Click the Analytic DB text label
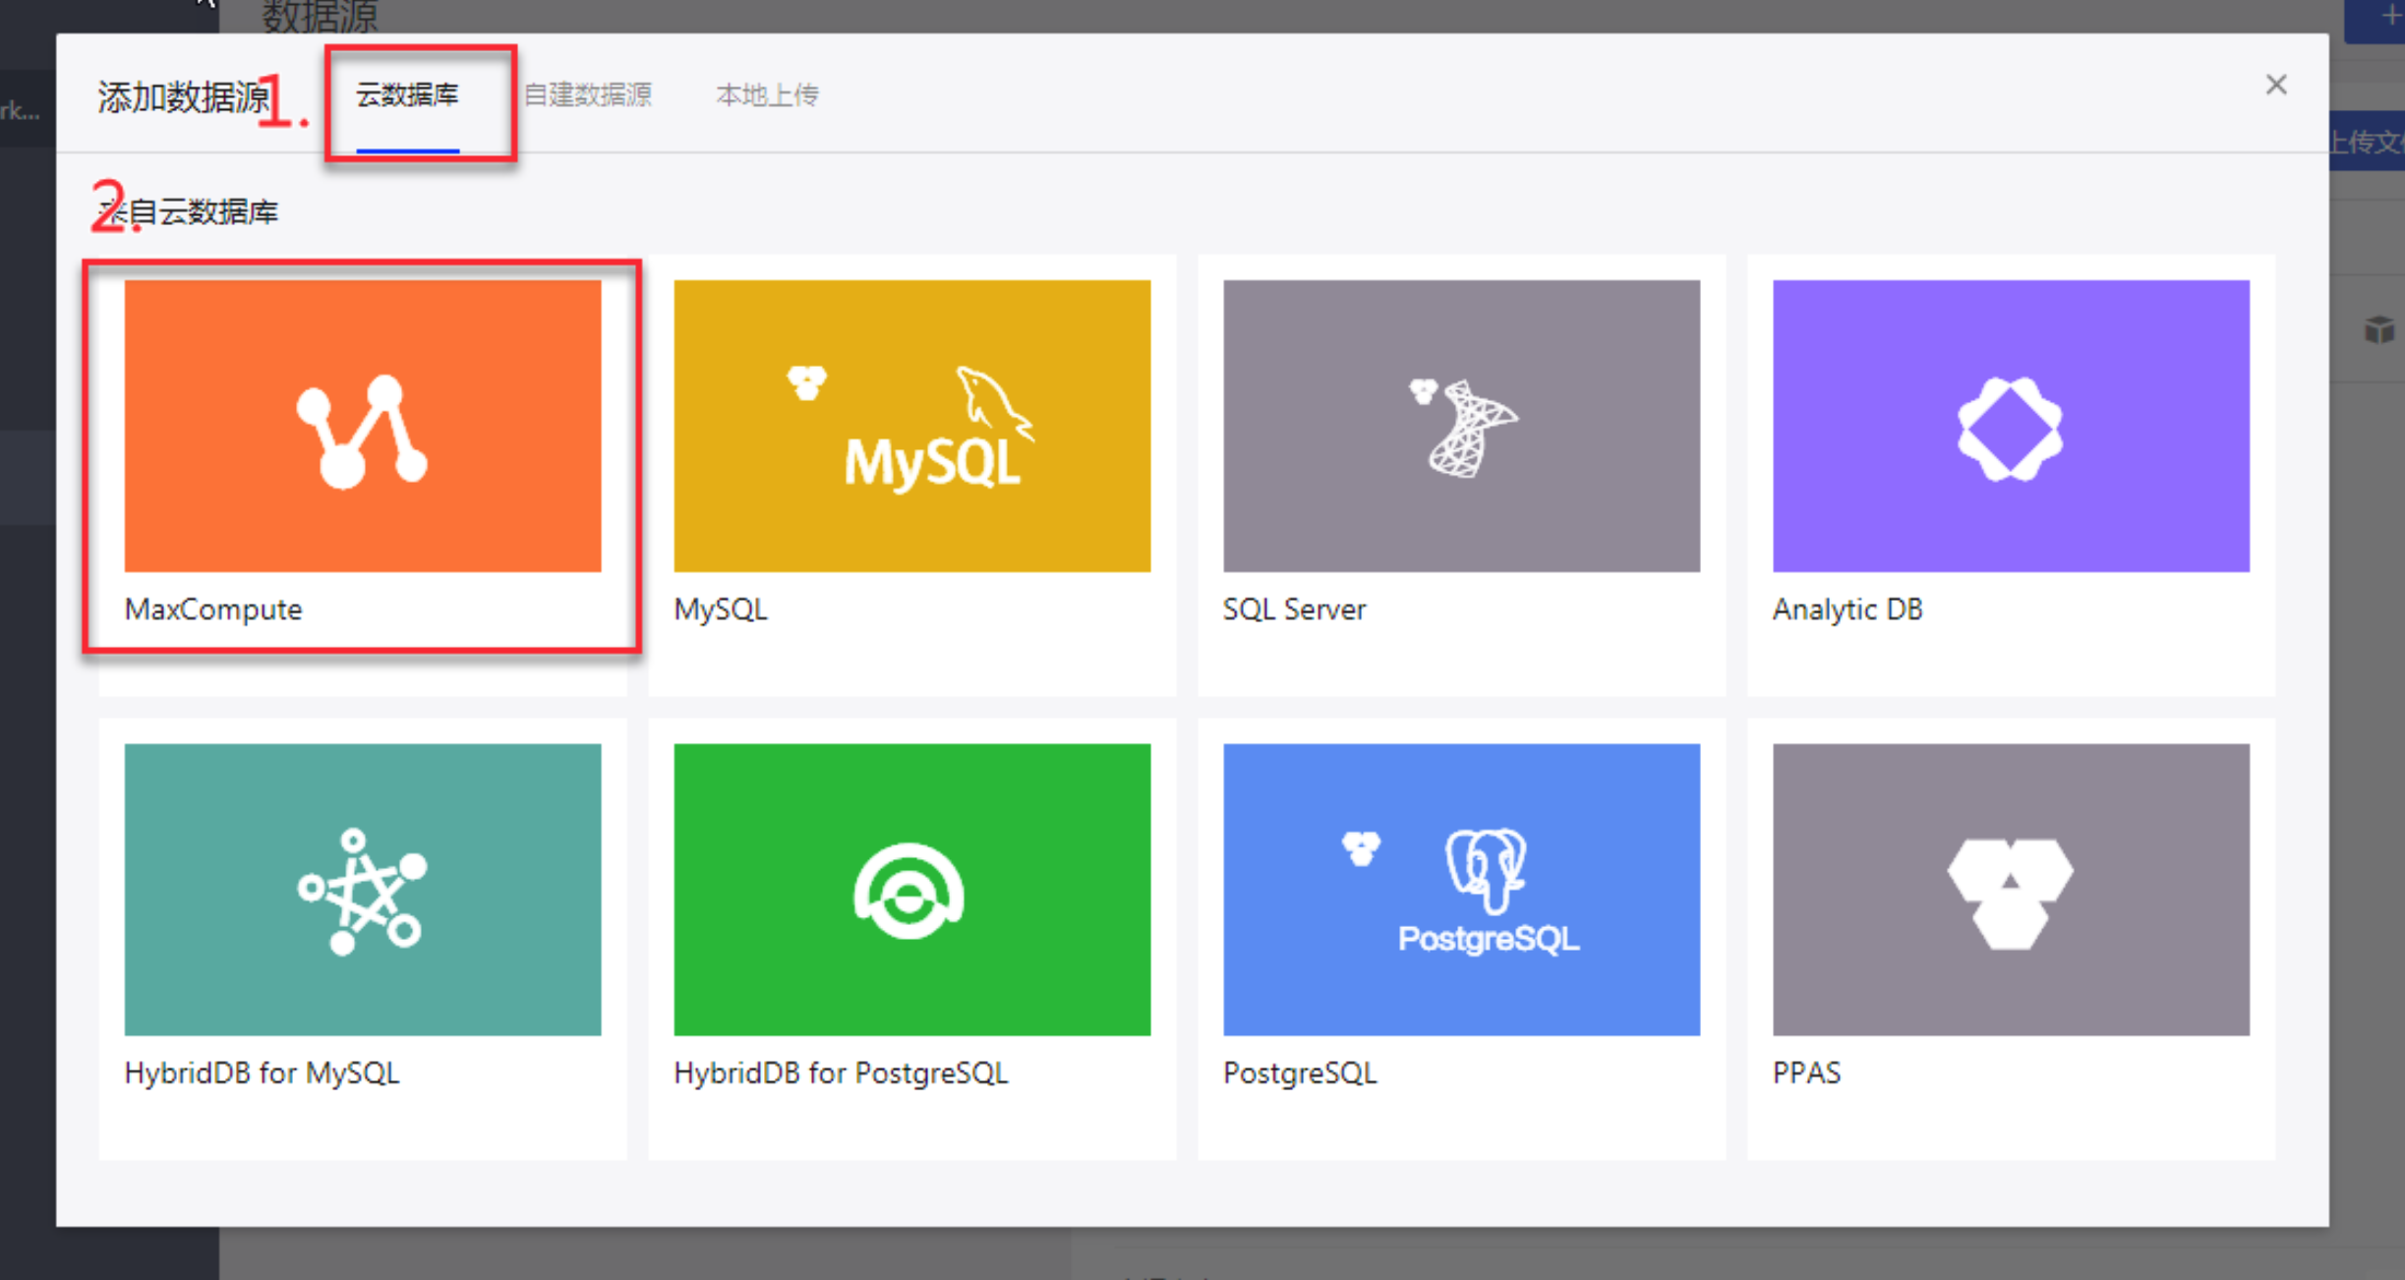 (x=1848, y=610)
